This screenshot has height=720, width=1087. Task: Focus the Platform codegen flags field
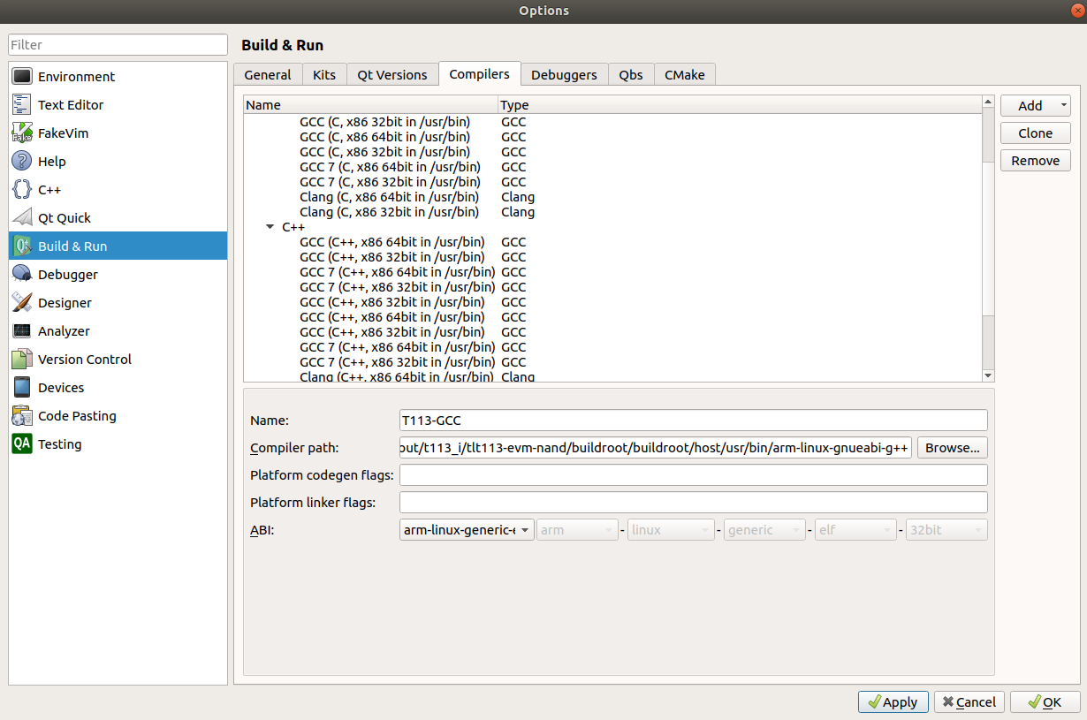pos(693,475)
